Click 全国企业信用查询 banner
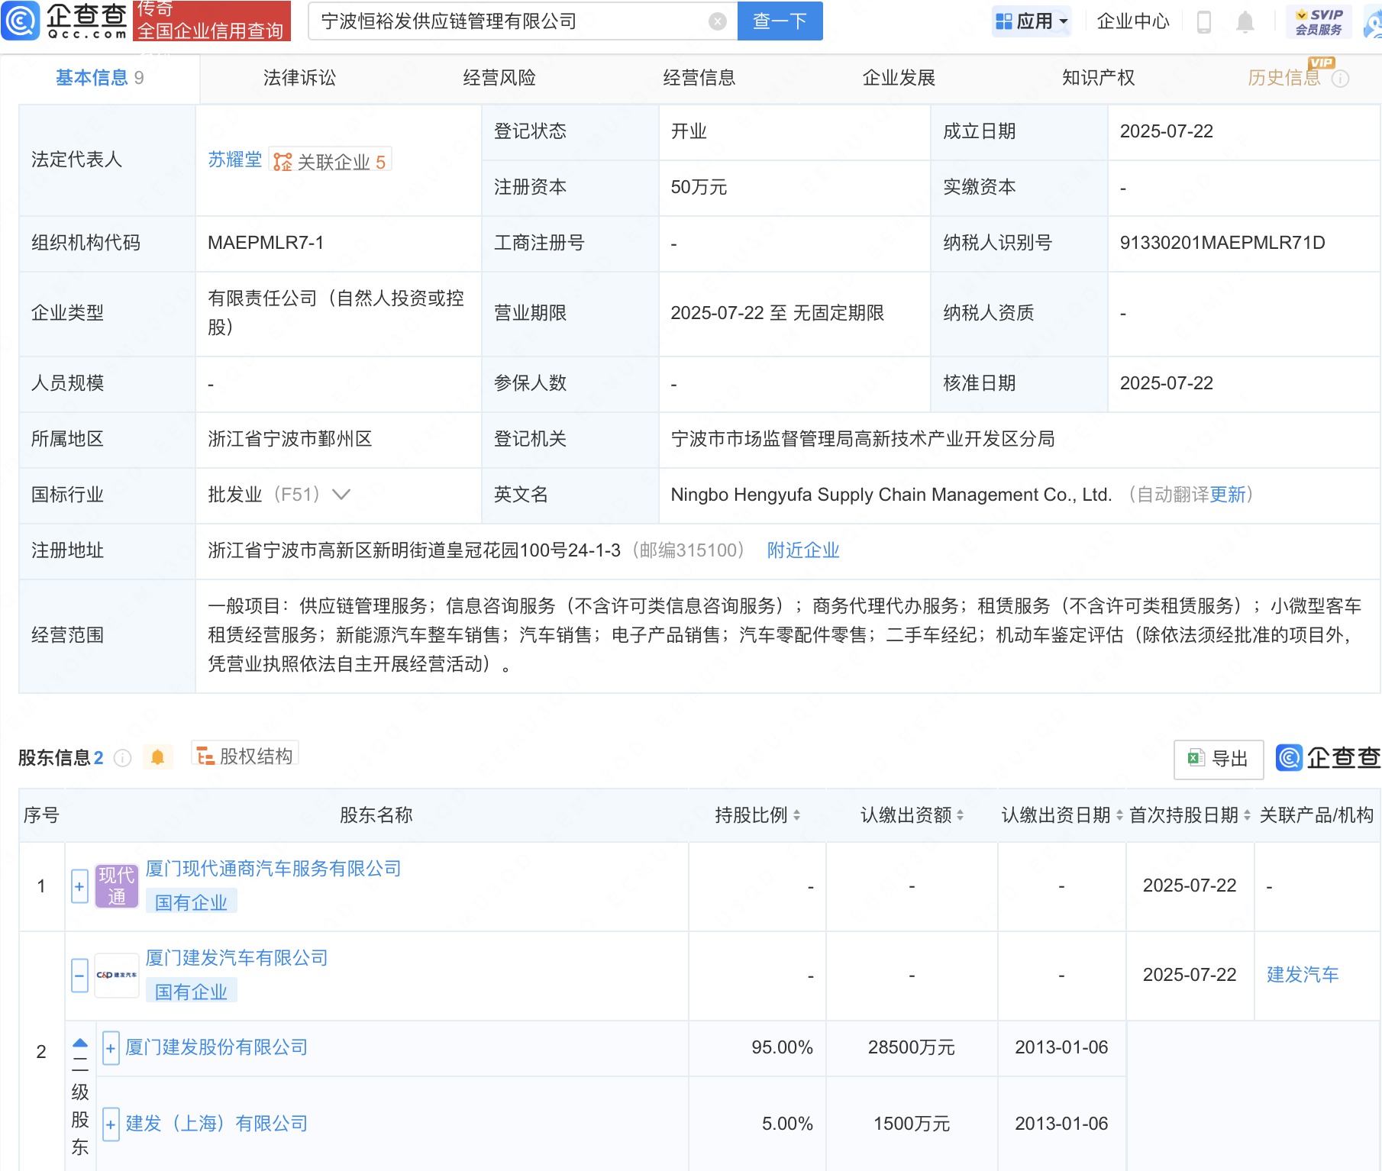 coord(211,21)
